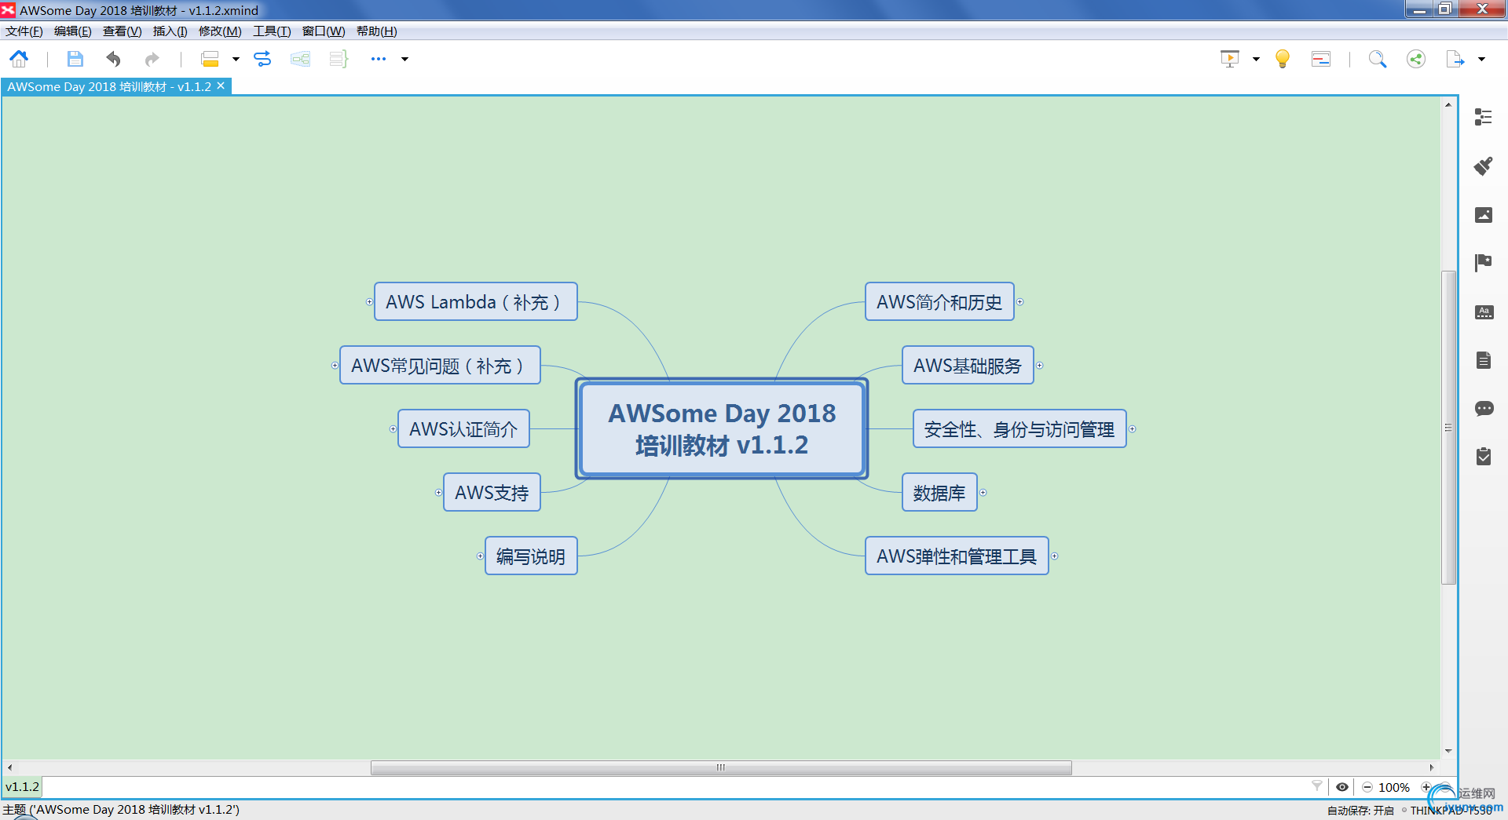Expand 安全性、身份与访问管理 branch

pos(1132,429)
